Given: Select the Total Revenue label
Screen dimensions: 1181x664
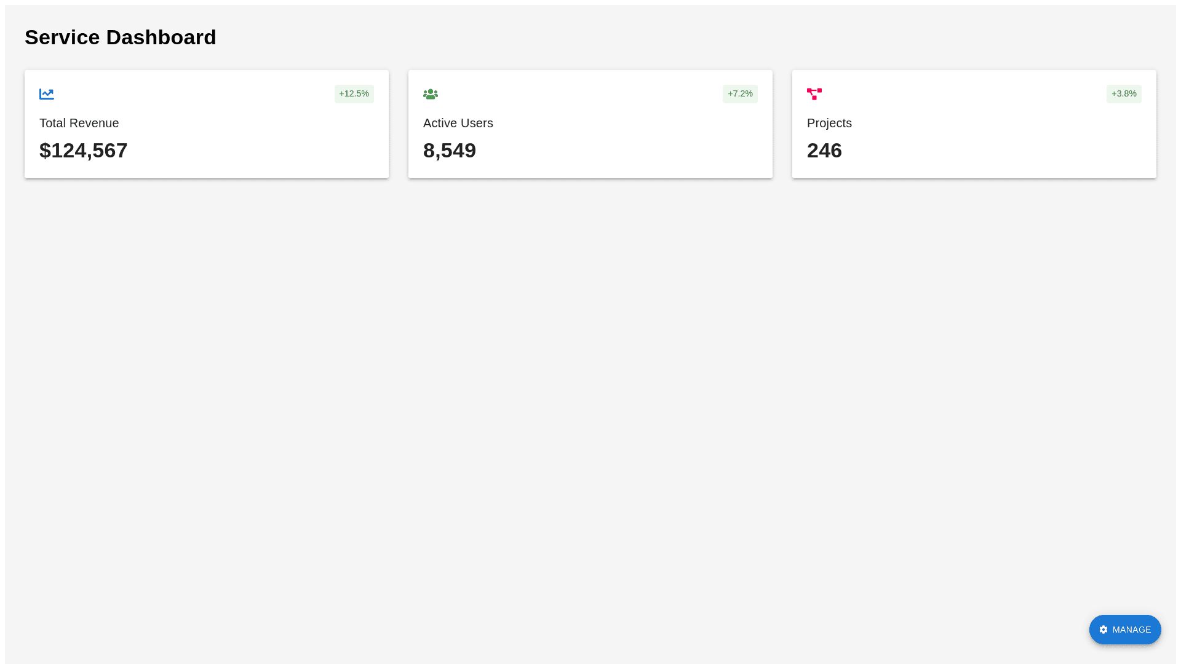Looking at the screenshot, I should click(79, 123).
